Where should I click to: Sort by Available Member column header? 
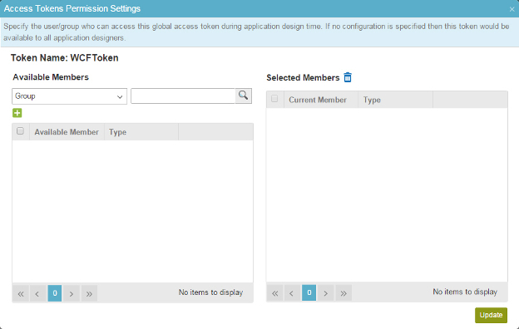point(67,132)
